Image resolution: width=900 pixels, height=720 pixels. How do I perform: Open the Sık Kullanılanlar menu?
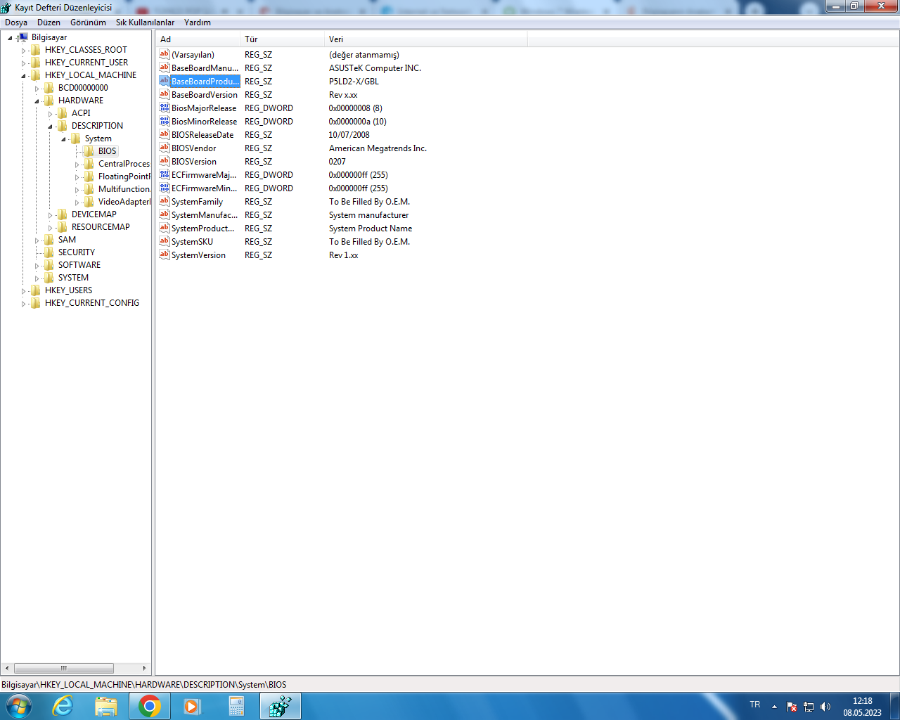pyautogui.click(x=145, y=22)
